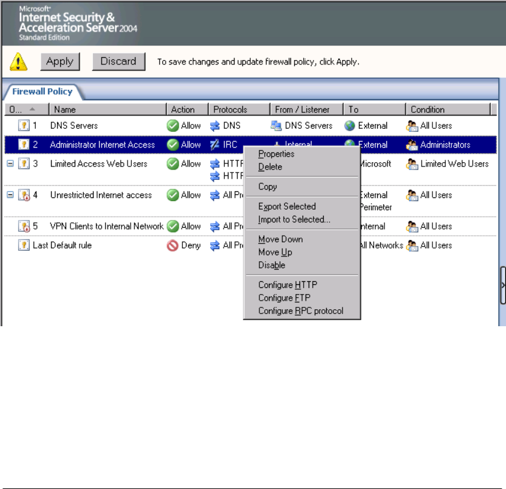Viewport: 506px width, 489px height.
Task: Collapse rule 4 Unrestricted Internet access
Action: tap(10, 195)
